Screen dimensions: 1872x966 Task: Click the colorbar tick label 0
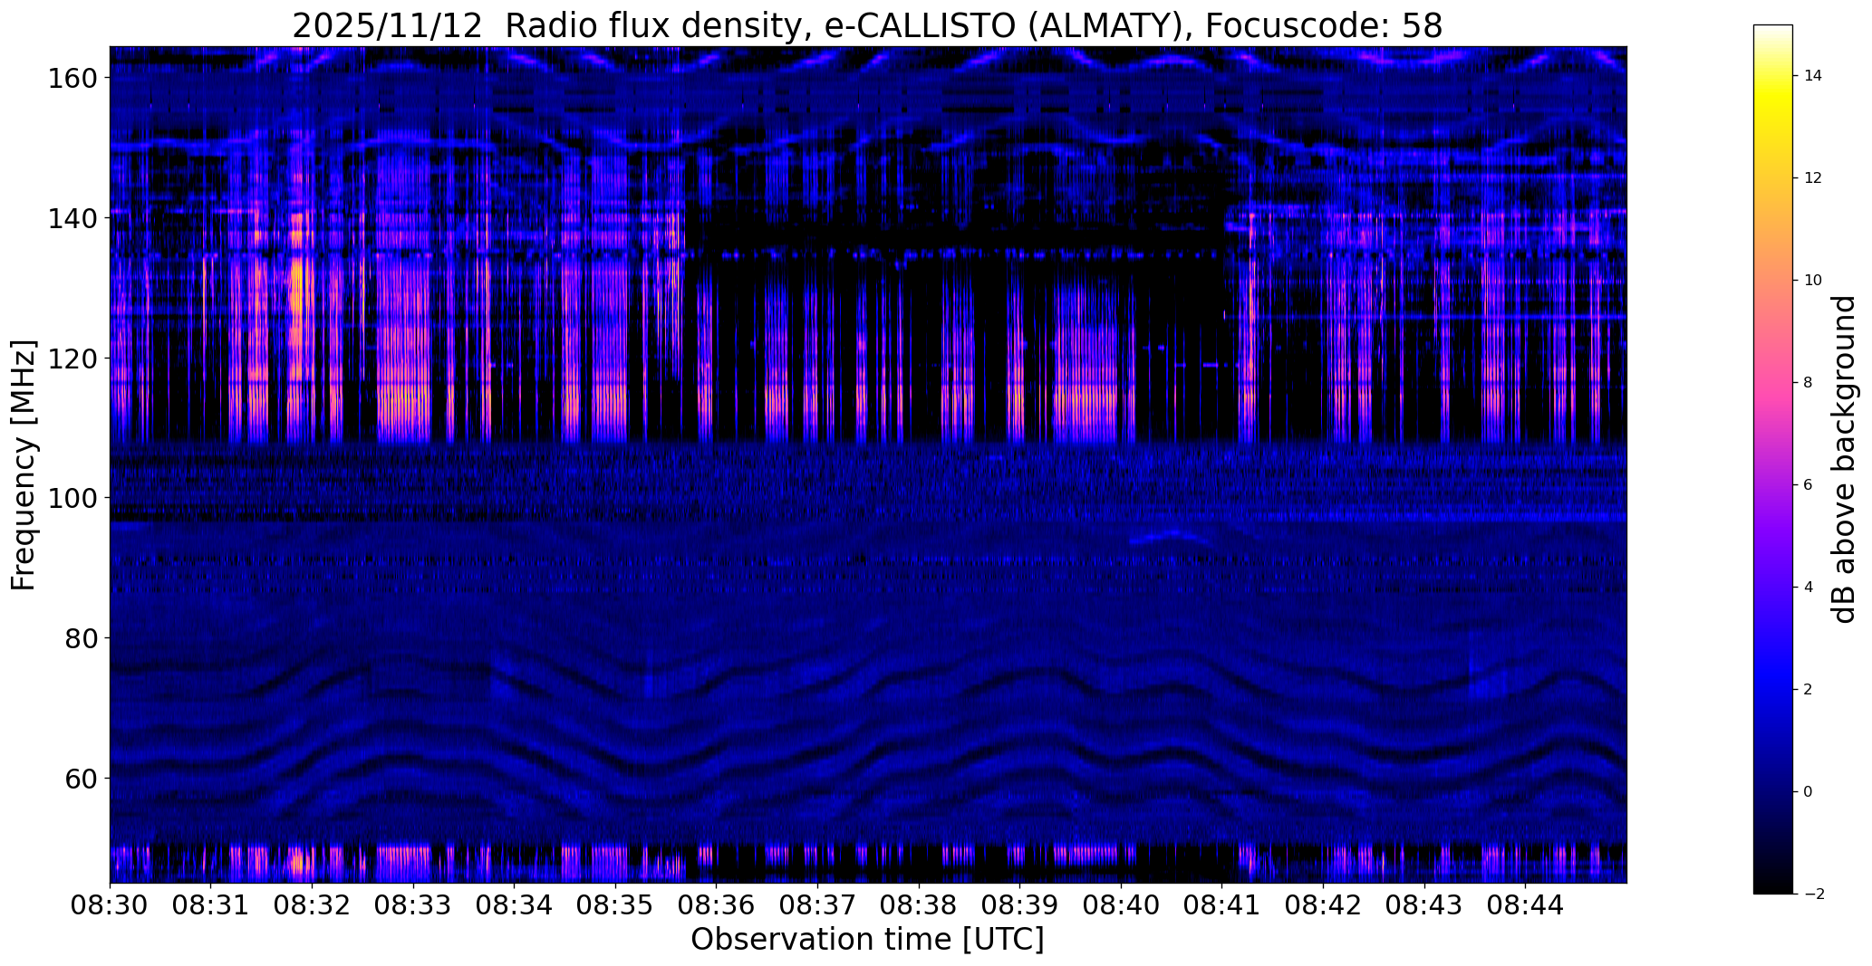coord(1809,792)
